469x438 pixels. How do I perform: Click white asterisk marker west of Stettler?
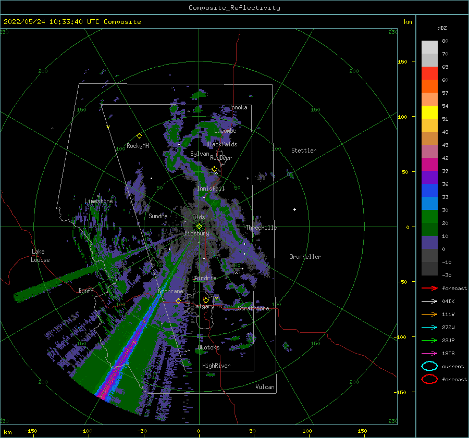tap(248, 179)
